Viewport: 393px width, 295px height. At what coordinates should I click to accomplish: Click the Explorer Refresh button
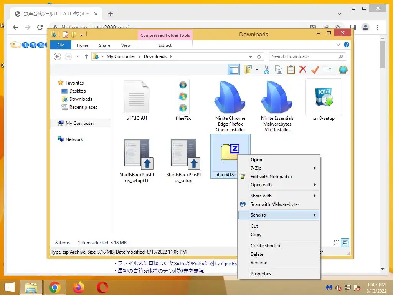click(x=259, y=56)
